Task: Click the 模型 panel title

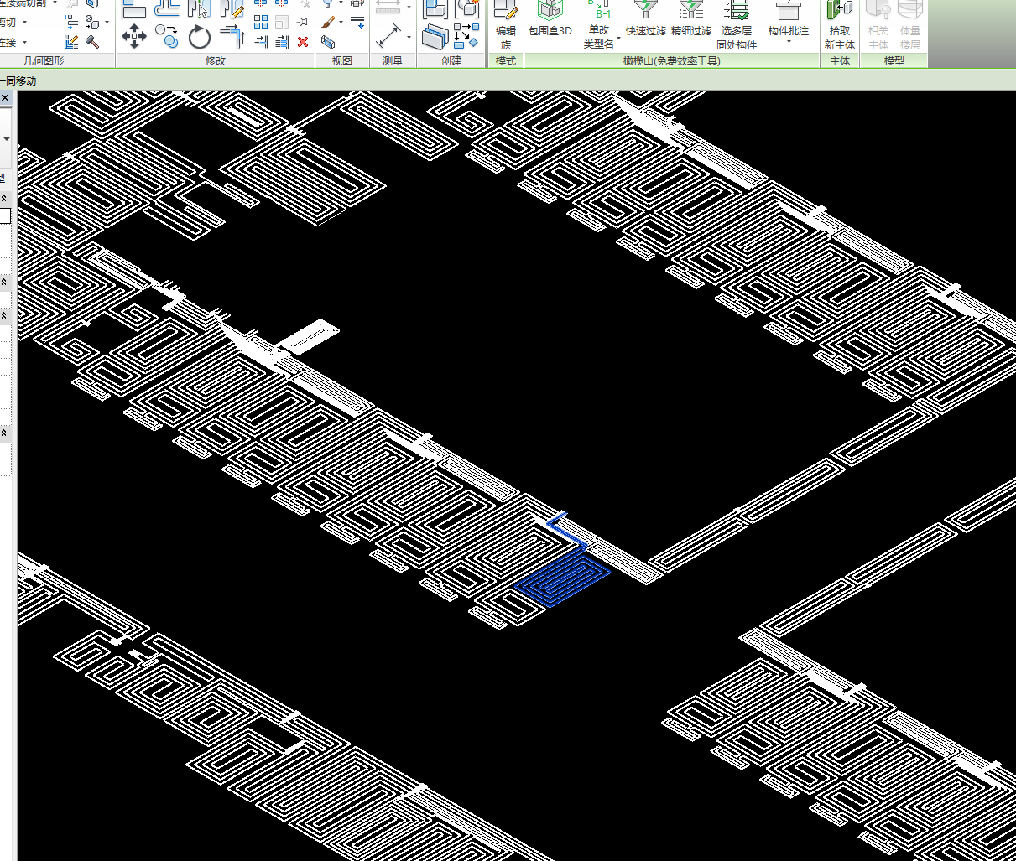Action: [x=894, y=60]
